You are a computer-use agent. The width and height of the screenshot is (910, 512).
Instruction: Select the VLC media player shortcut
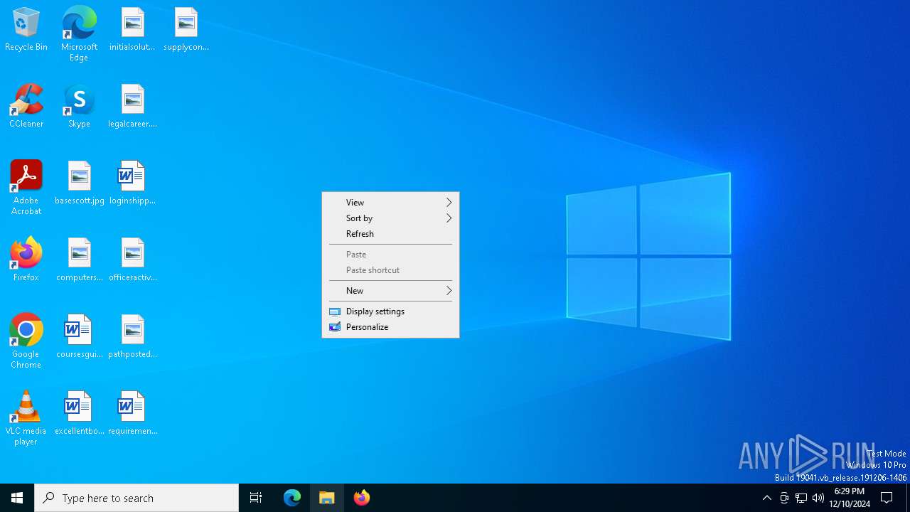point(26,418)
